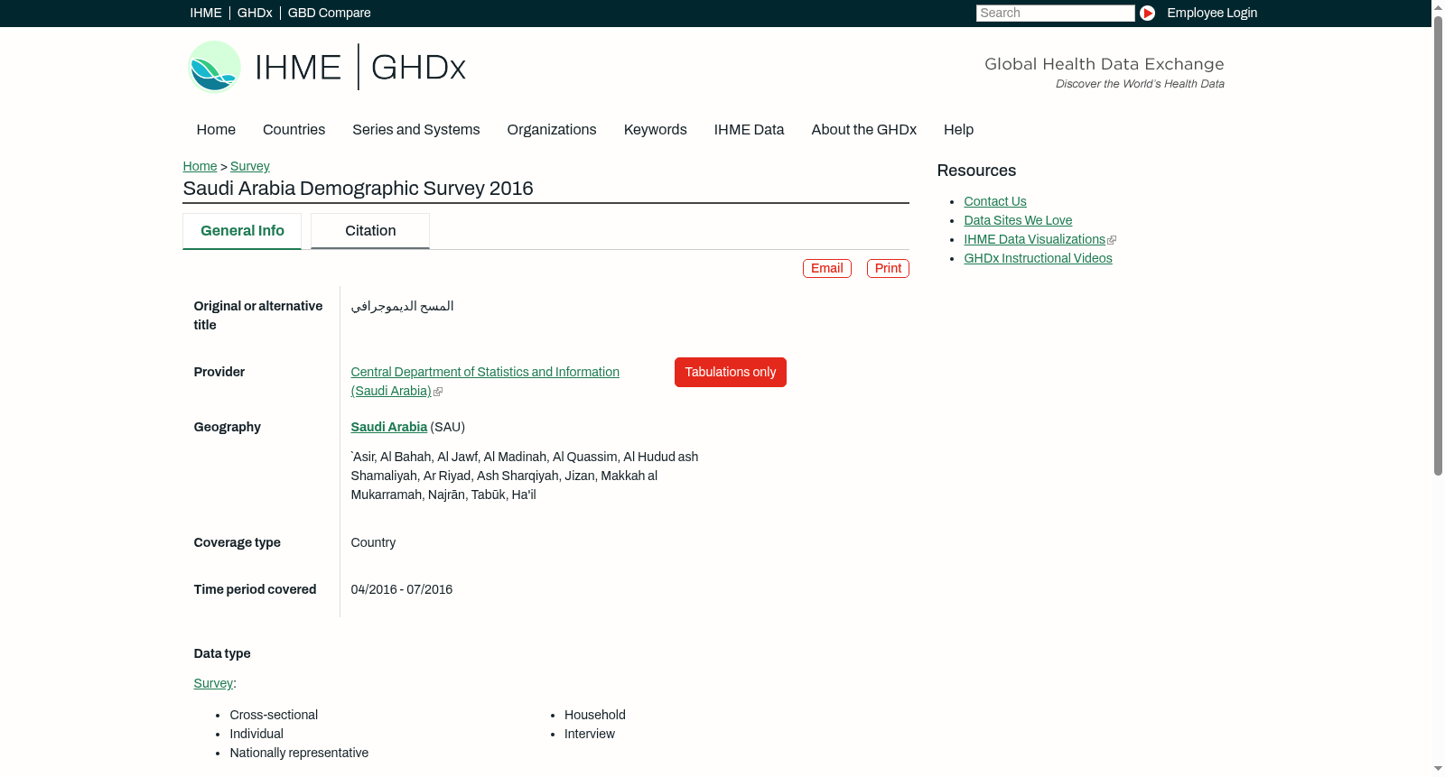Click the Nationally representative list item

point(299,753)
